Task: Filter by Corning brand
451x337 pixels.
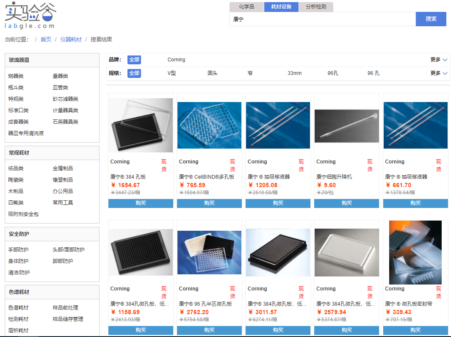Action: coord(176,60)
